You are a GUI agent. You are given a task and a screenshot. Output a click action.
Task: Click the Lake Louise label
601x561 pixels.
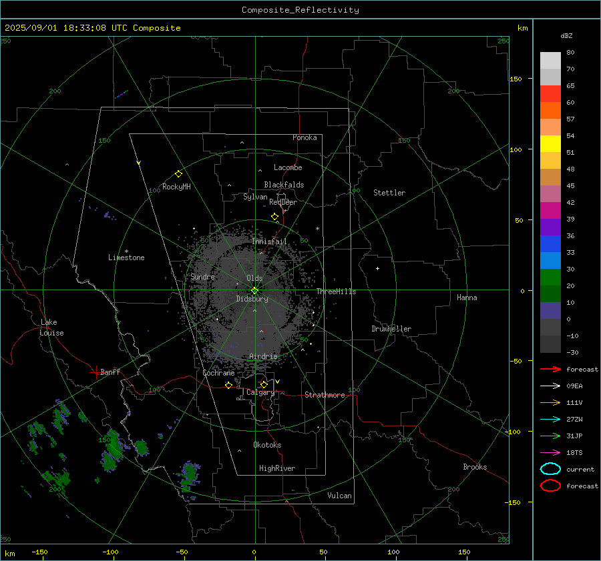pos(51,328)
